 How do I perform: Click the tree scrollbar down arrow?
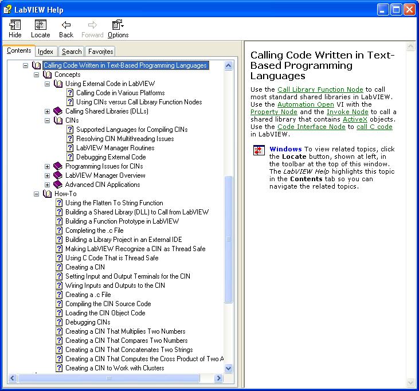pos(229,368)
